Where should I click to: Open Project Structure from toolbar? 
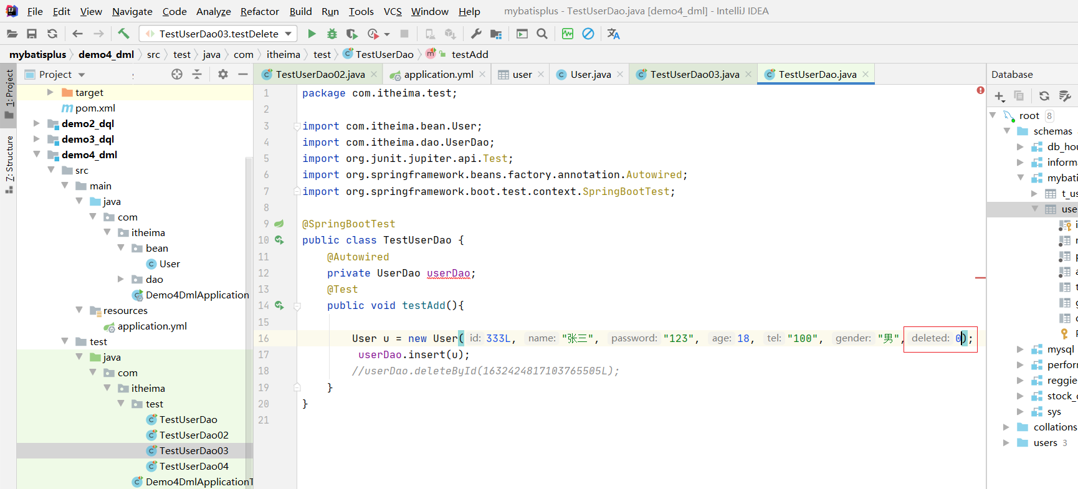point(496,34)
